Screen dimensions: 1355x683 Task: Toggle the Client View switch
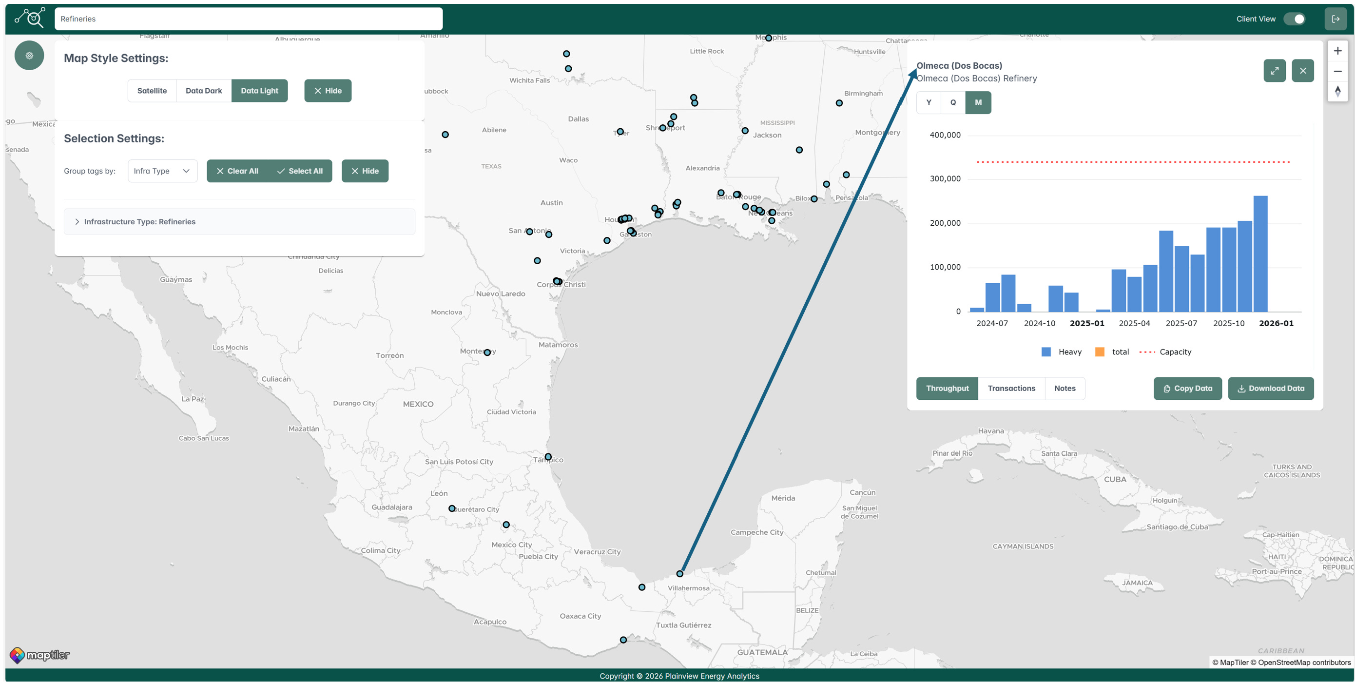(1294, 19)
